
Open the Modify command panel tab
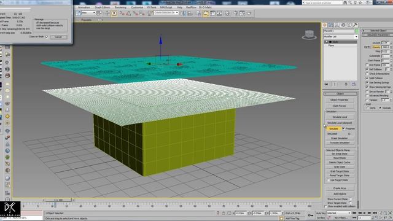click(331, 25)
